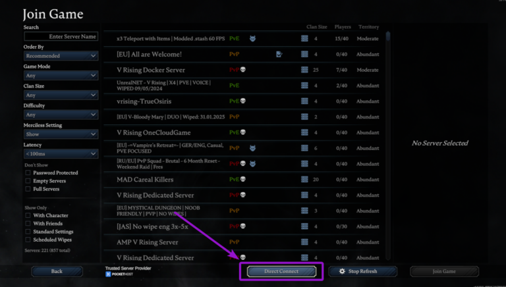The image size is (506, 287).
Task: Click the skull icon on V Rising Docker Server
Action: tap(243, 70)
